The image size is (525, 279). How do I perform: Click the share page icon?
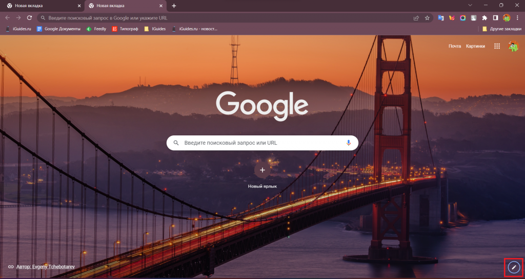[x=416, y=17]
